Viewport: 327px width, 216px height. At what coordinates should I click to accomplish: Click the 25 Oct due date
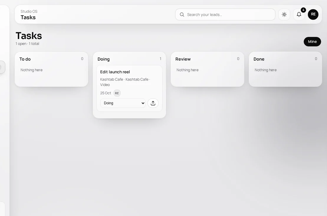[x=106, y=93]
